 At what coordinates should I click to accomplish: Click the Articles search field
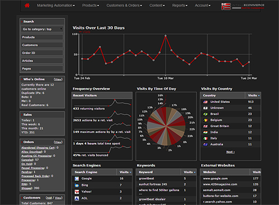[42, 60]
